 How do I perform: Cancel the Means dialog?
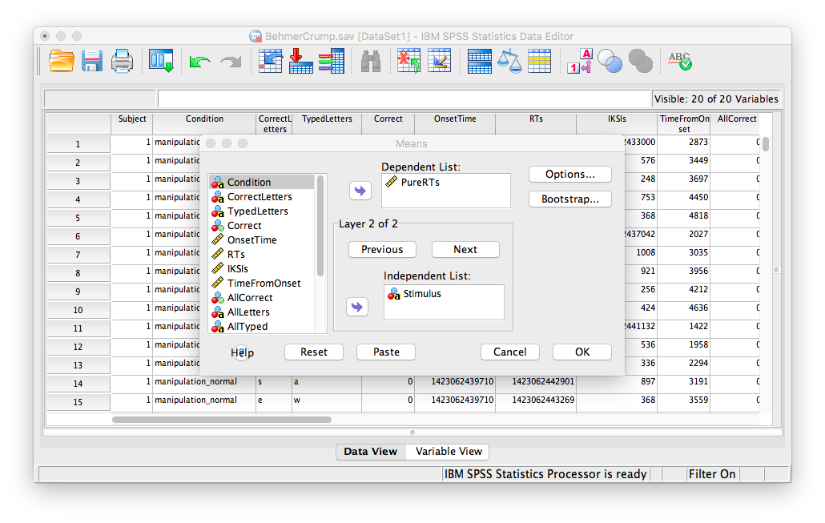[x=510, y=352]
